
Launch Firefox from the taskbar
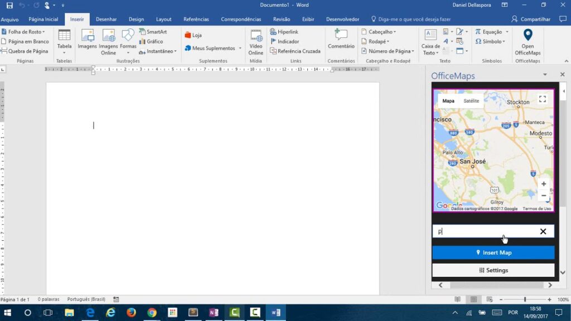[131, 313]
